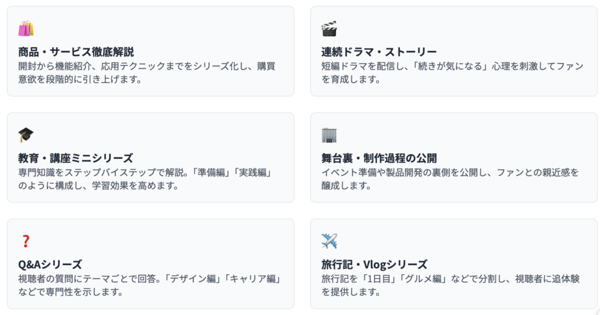
Task: Click description starting with 短編ドラマを配信し
Action: 452,65
